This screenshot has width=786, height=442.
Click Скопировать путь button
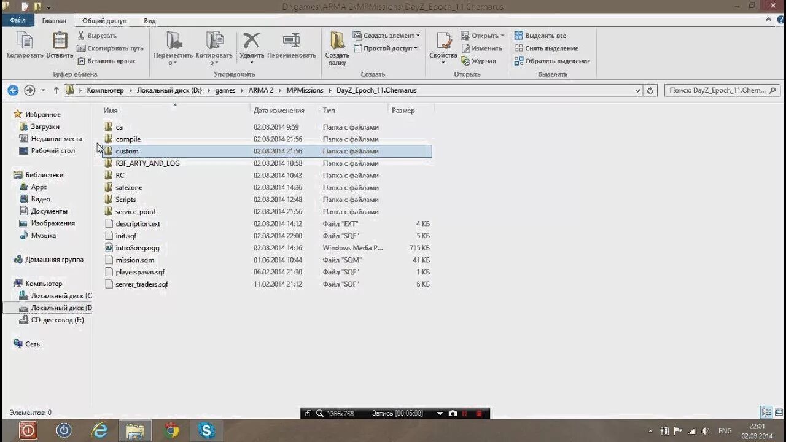(111, 48)
